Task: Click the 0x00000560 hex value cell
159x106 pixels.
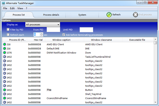Action: (34, 53)
